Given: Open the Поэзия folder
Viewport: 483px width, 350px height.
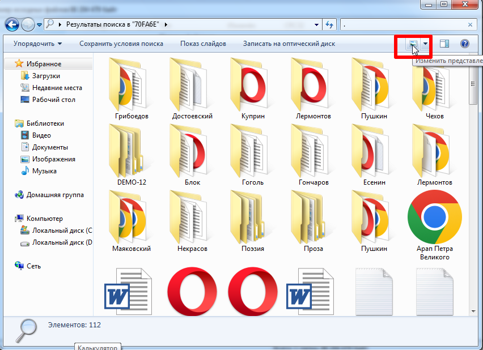Looking at the screenshot, I should [253, 221].
